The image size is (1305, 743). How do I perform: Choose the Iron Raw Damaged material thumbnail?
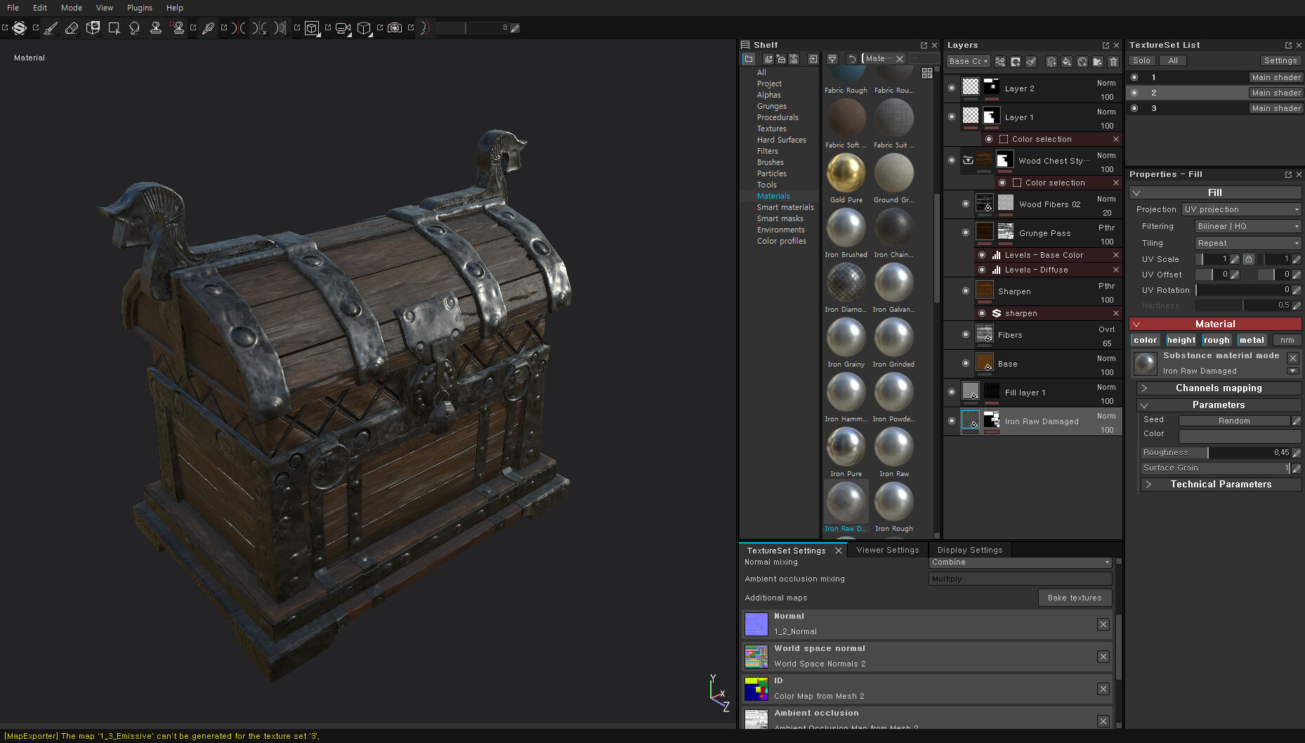click(846, 501)
